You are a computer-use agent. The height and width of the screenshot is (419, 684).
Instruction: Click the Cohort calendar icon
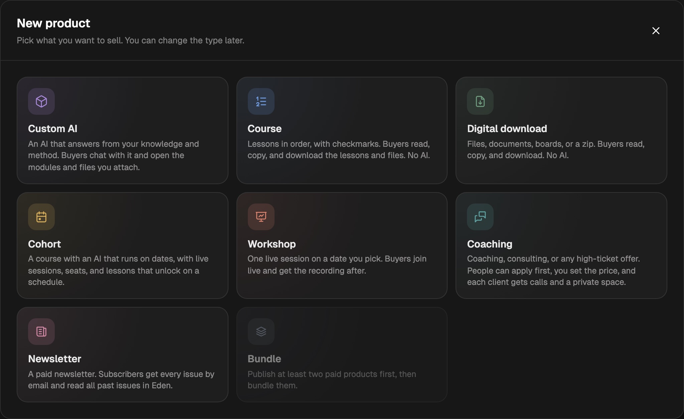pos(41,217)
